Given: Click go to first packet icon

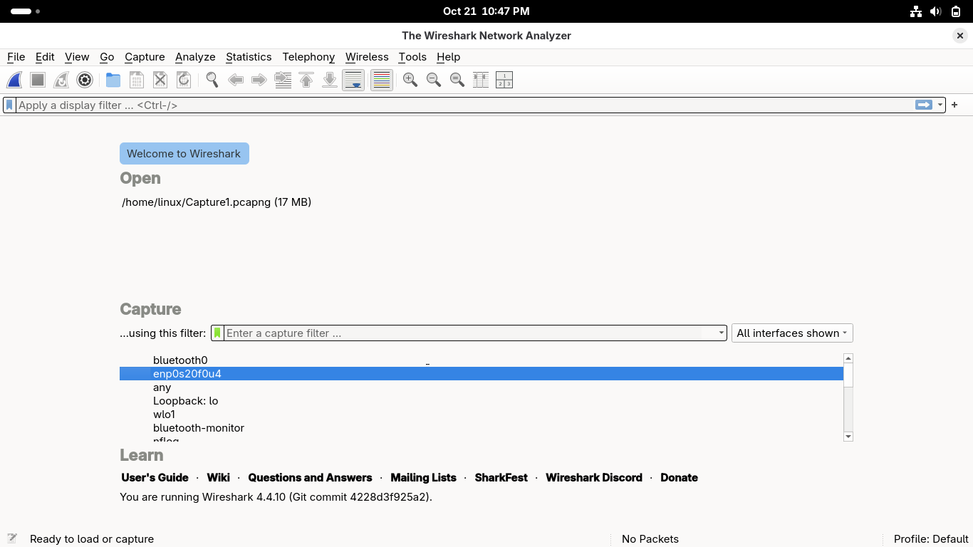Looking at the screenshot, I should point(306,80).
